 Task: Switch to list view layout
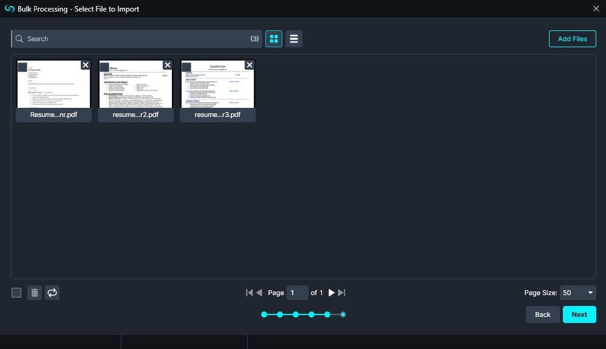coord(294,38)
